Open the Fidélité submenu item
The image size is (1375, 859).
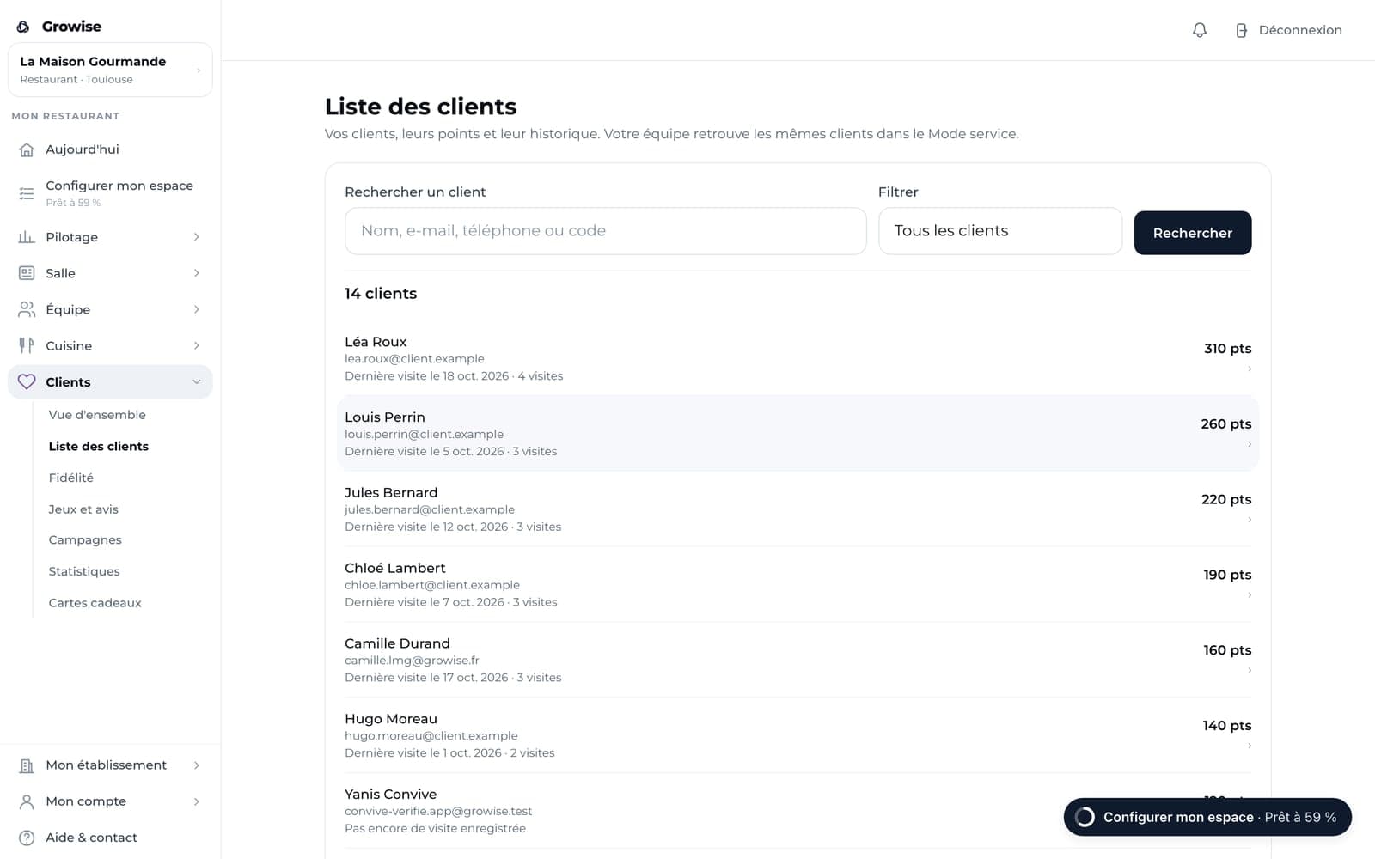(x=71, y=478)
